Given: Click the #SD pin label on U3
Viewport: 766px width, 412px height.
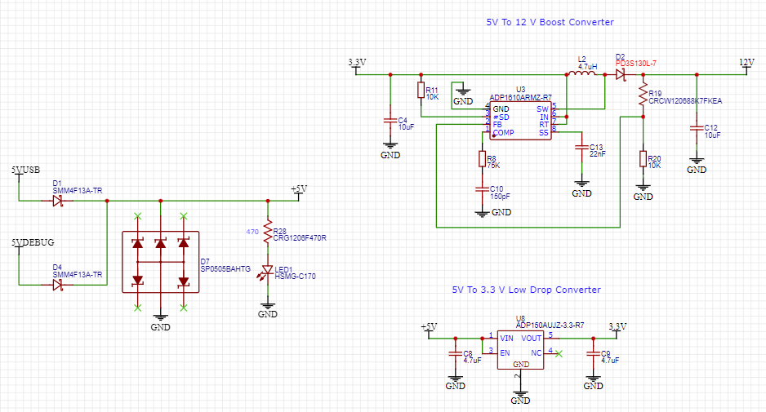Looking at the screenshot, I should coord(501,117).
